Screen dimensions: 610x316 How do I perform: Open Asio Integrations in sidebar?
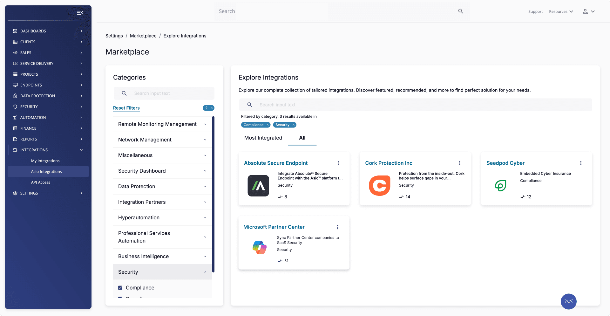pyautogui.click(x=46, y=171)
